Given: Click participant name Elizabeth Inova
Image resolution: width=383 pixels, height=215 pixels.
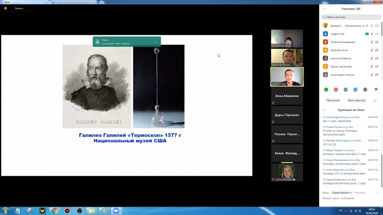Looking at the screenshot, I should click(x=339, y=50).
